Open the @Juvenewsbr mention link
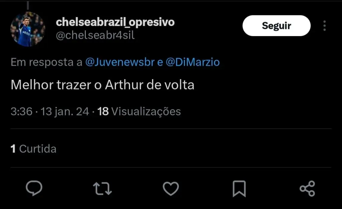The width and height of the screenshot is (342, 209). click(120, 62)
